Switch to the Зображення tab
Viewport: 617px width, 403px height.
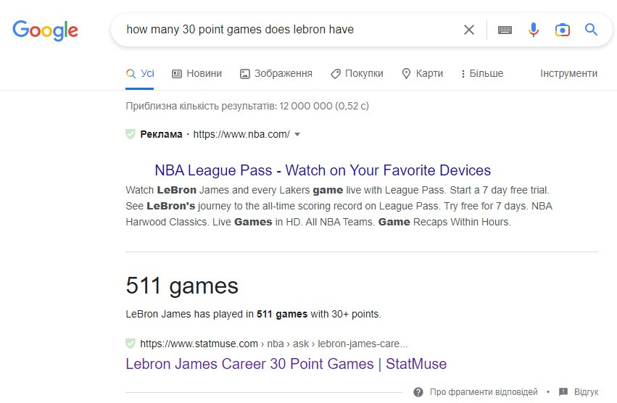pyautogui.click(x=276, y=73)
